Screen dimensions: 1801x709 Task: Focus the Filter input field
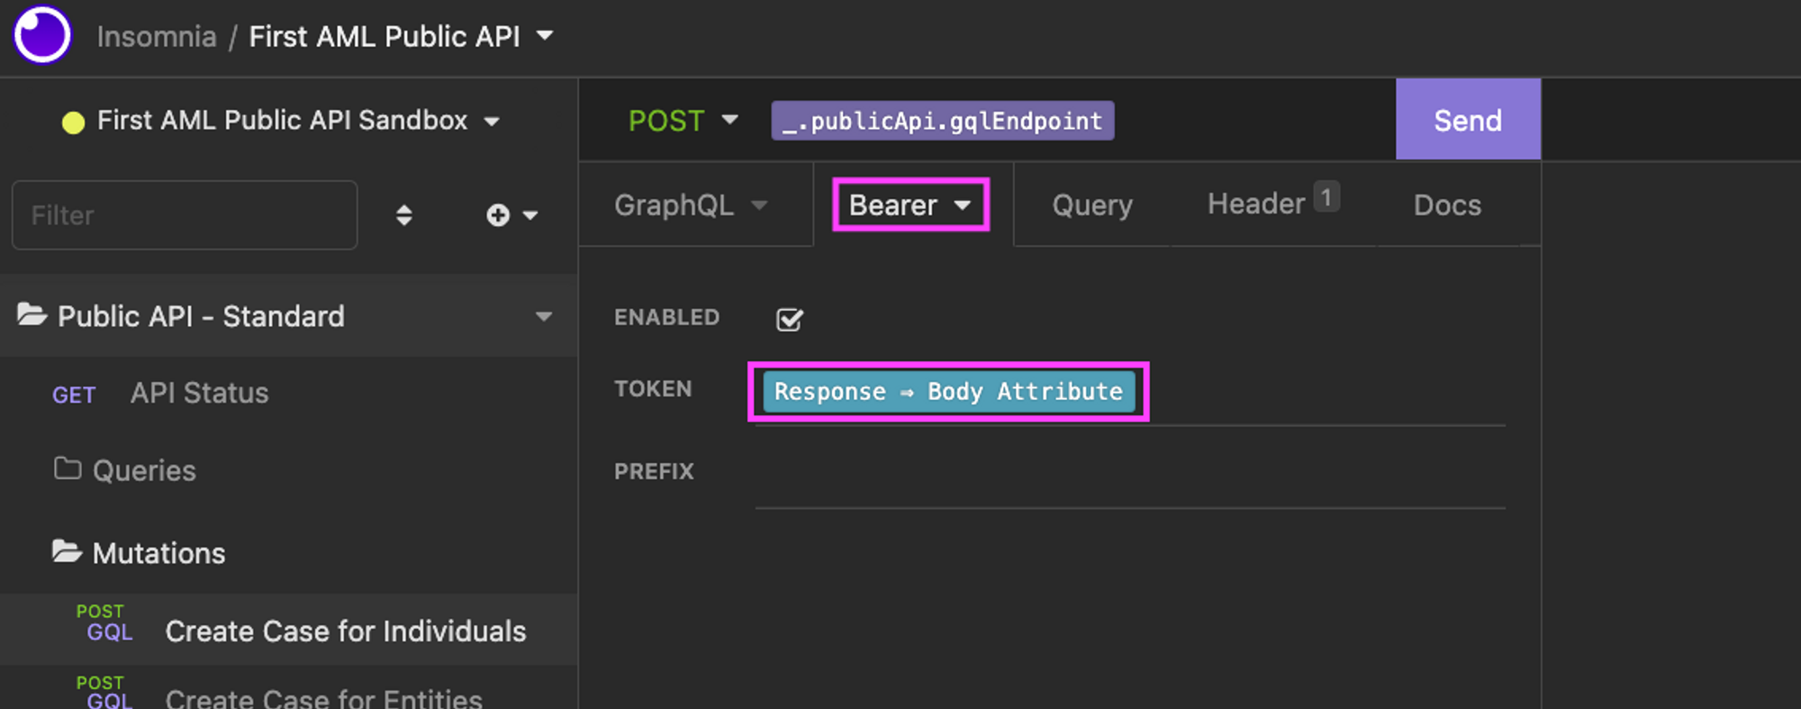coord(185,215)
